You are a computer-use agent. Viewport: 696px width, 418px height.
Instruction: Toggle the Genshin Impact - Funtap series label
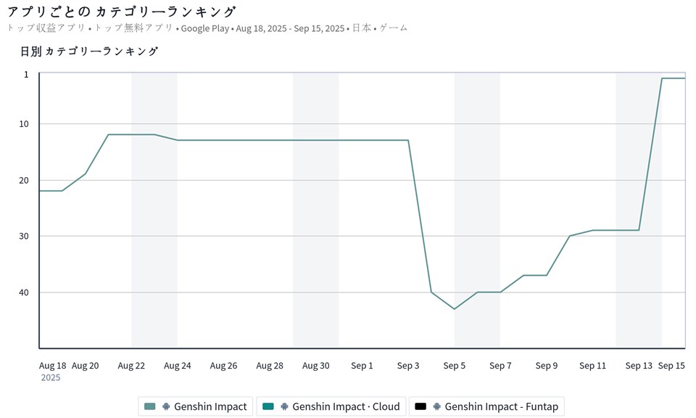point(501,406)
